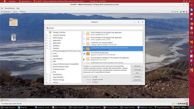Click the Homepage button
194x109 pixels.
tap(137, 70)
